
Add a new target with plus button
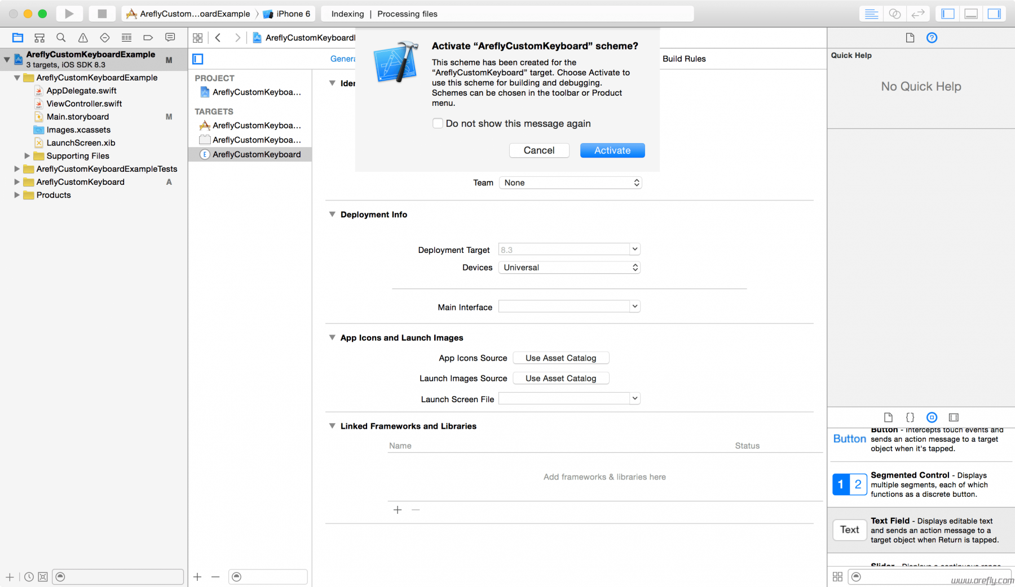point(197,577)
